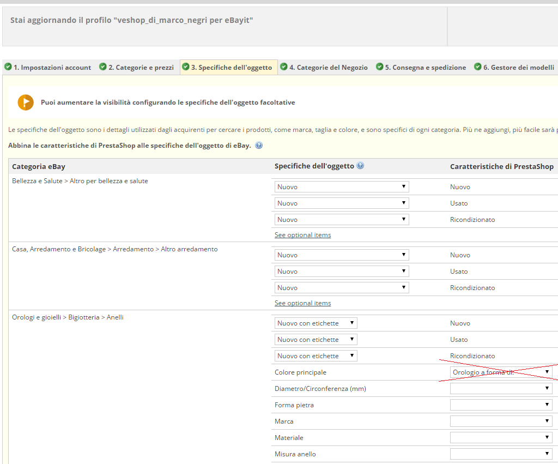Click the orange flag notice icon
Image resolution: width=558 pixels, height=464 pixels.
26,103
